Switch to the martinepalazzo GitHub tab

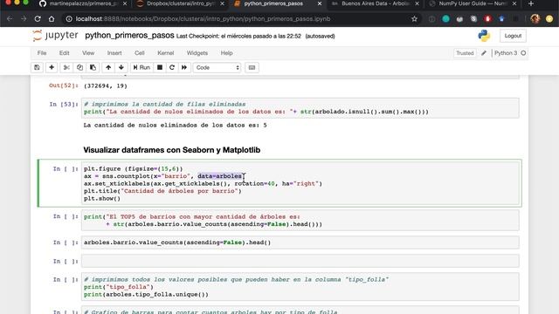point(83,3)
